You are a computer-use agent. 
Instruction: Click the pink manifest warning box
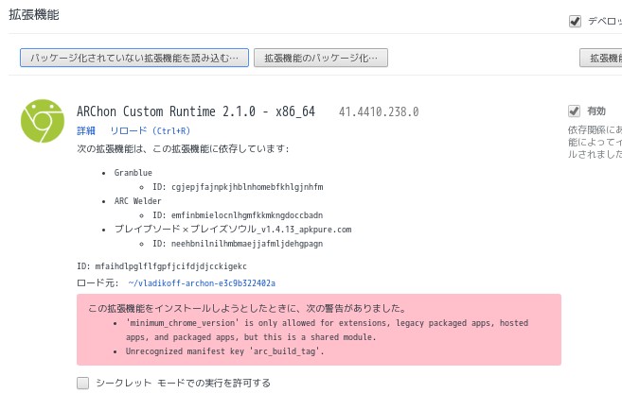click(318, 330)
